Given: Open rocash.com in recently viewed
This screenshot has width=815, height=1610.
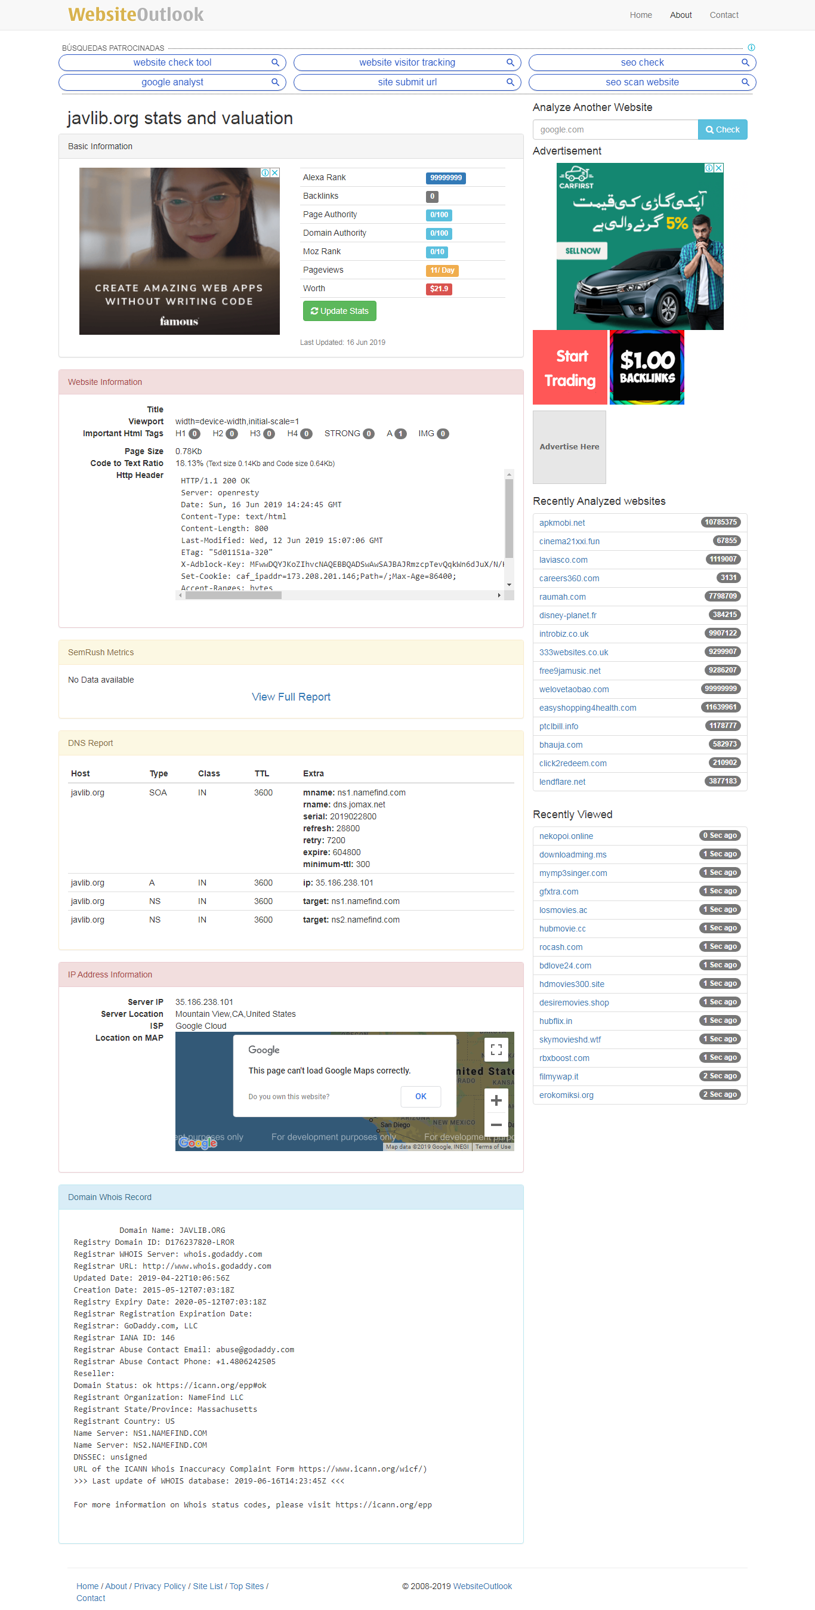Looking at the screenshot, I should point(561,947).
